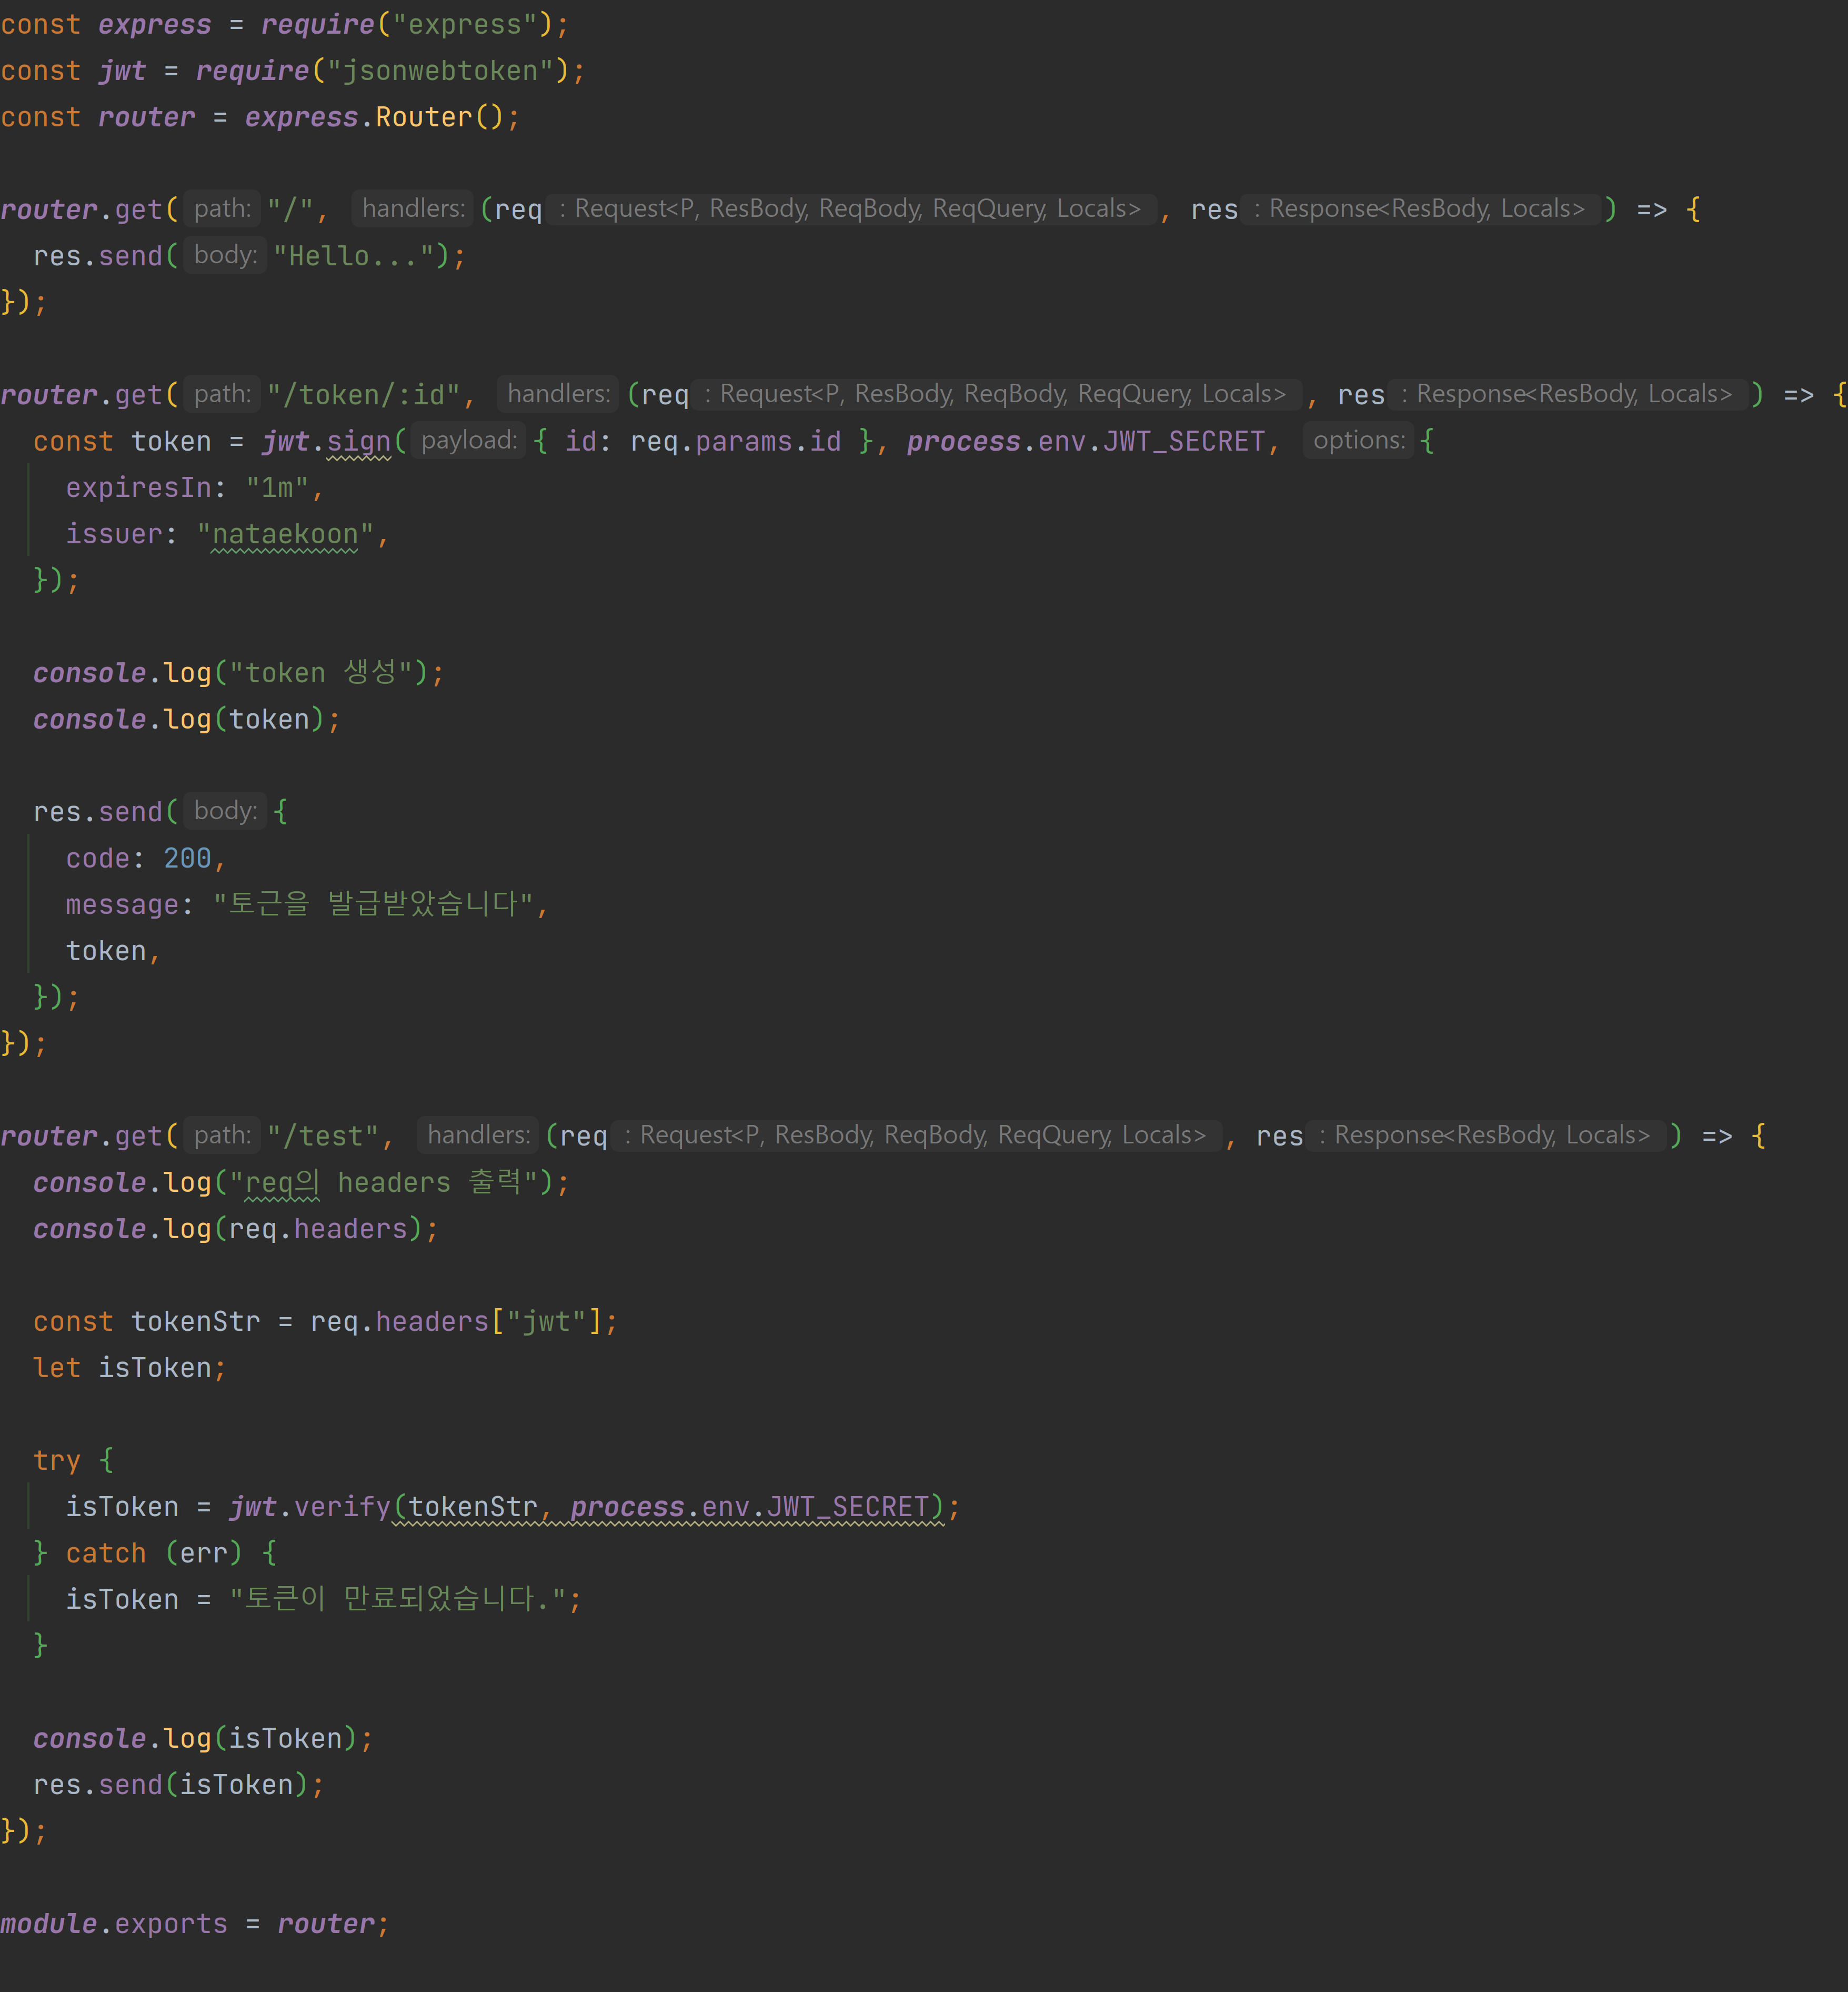Click the try keyword
This screenshot has width=1848, height=1992.
pyautogui.click(x=56, y=1461)
